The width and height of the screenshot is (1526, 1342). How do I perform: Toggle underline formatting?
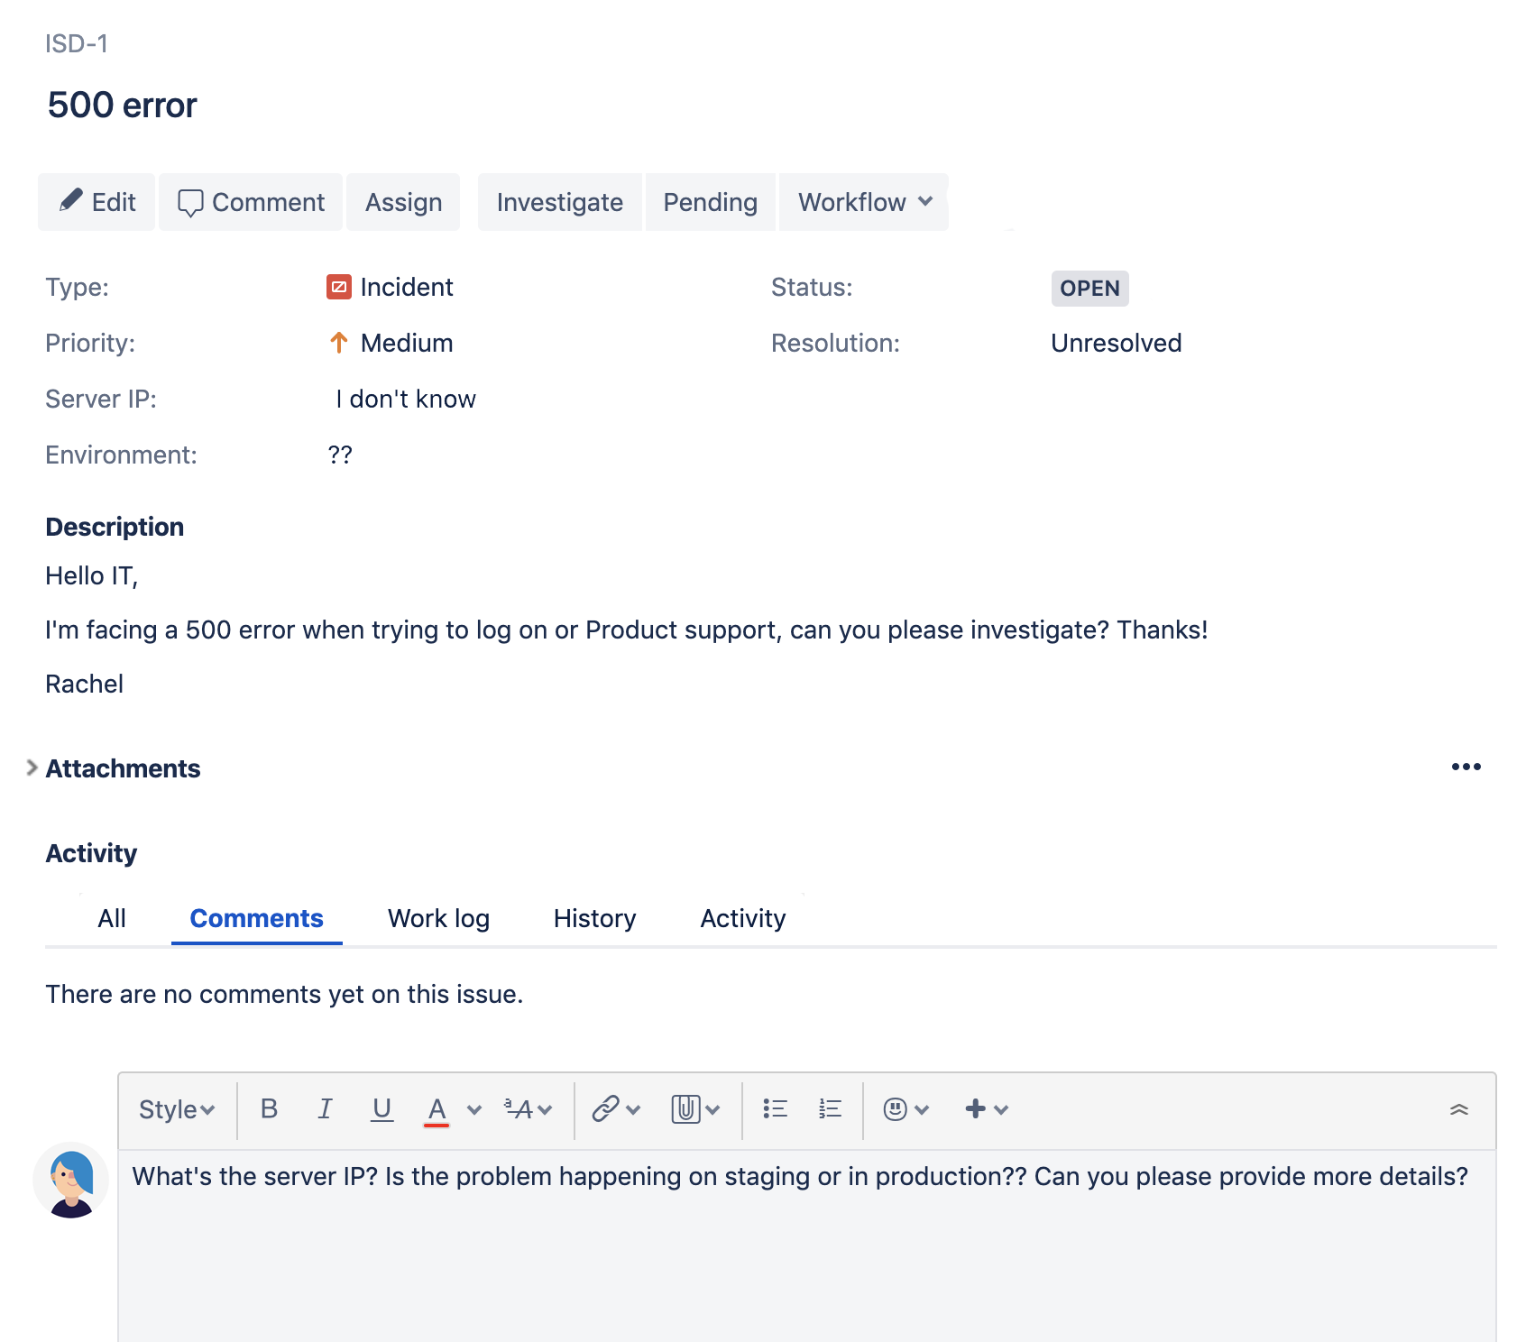pos(381,1108)
